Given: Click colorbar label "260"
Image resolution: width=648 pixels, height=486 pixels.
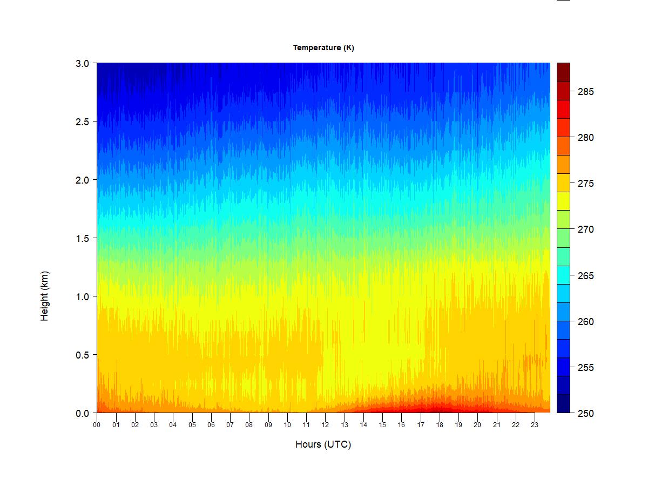Looking at the screenshot, I should [x=586, y=321].
